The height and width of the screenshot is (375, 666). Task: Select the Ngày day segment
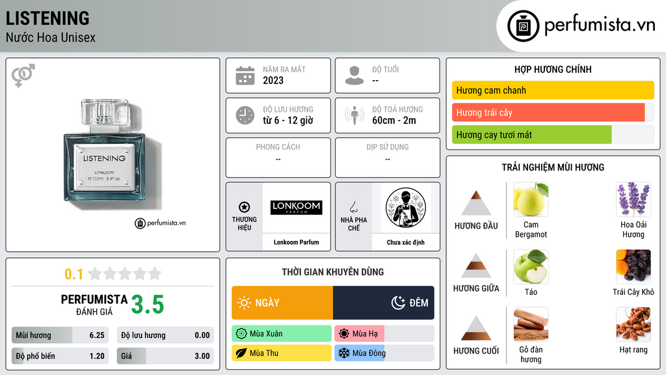pyautogui.click(x=282, y=303)
